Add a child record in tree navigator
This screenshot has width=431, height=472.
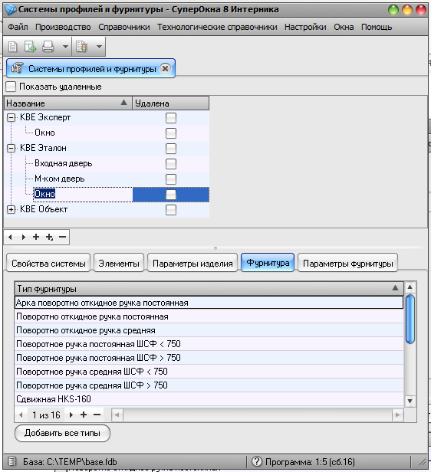pyautogui.click(x=49, y=238)
